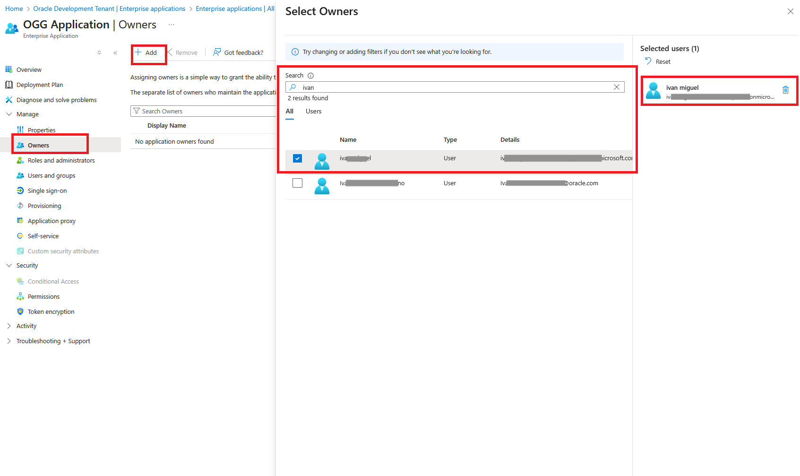Click the oracle.com user avatar
This screenshot has height=476, width=800.
point(322,186)
